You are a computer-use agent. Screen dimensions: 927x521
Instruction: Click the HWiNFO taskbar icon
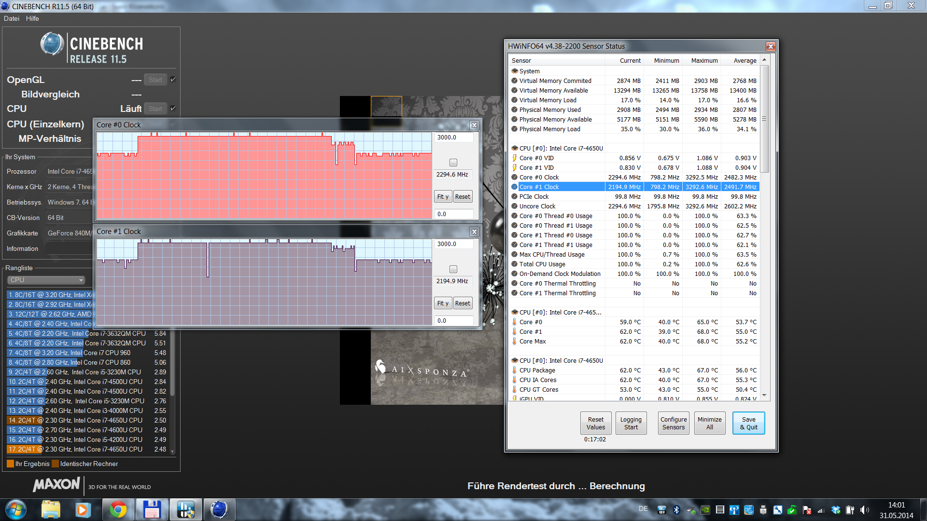pyautogui.click(x=185, y=509)
